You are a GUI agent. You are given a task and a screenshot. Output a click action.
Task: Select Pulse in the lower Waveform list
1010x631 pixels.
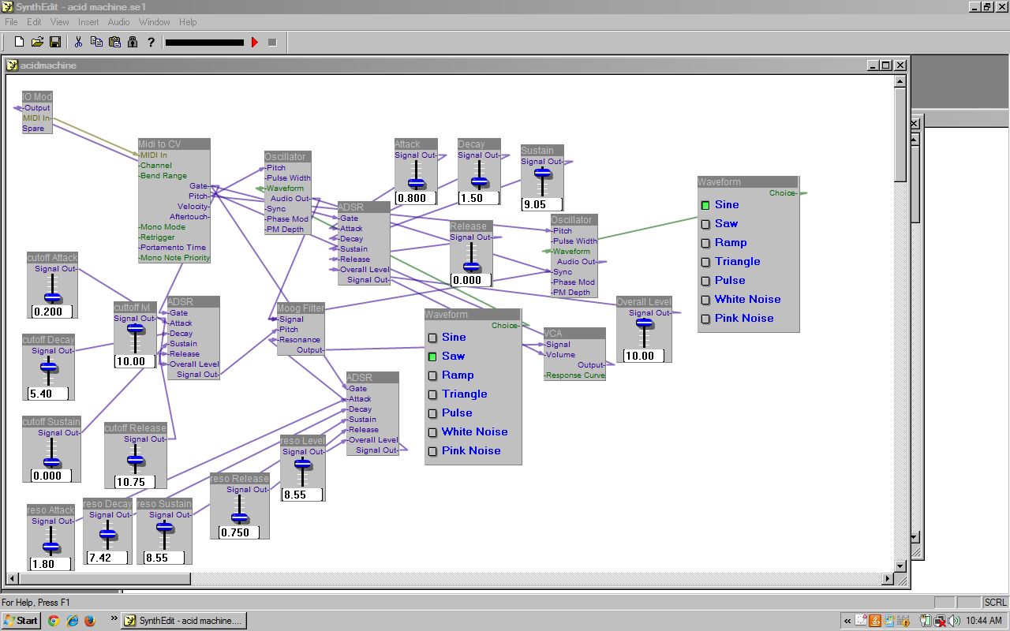click(x=450, y=413)
